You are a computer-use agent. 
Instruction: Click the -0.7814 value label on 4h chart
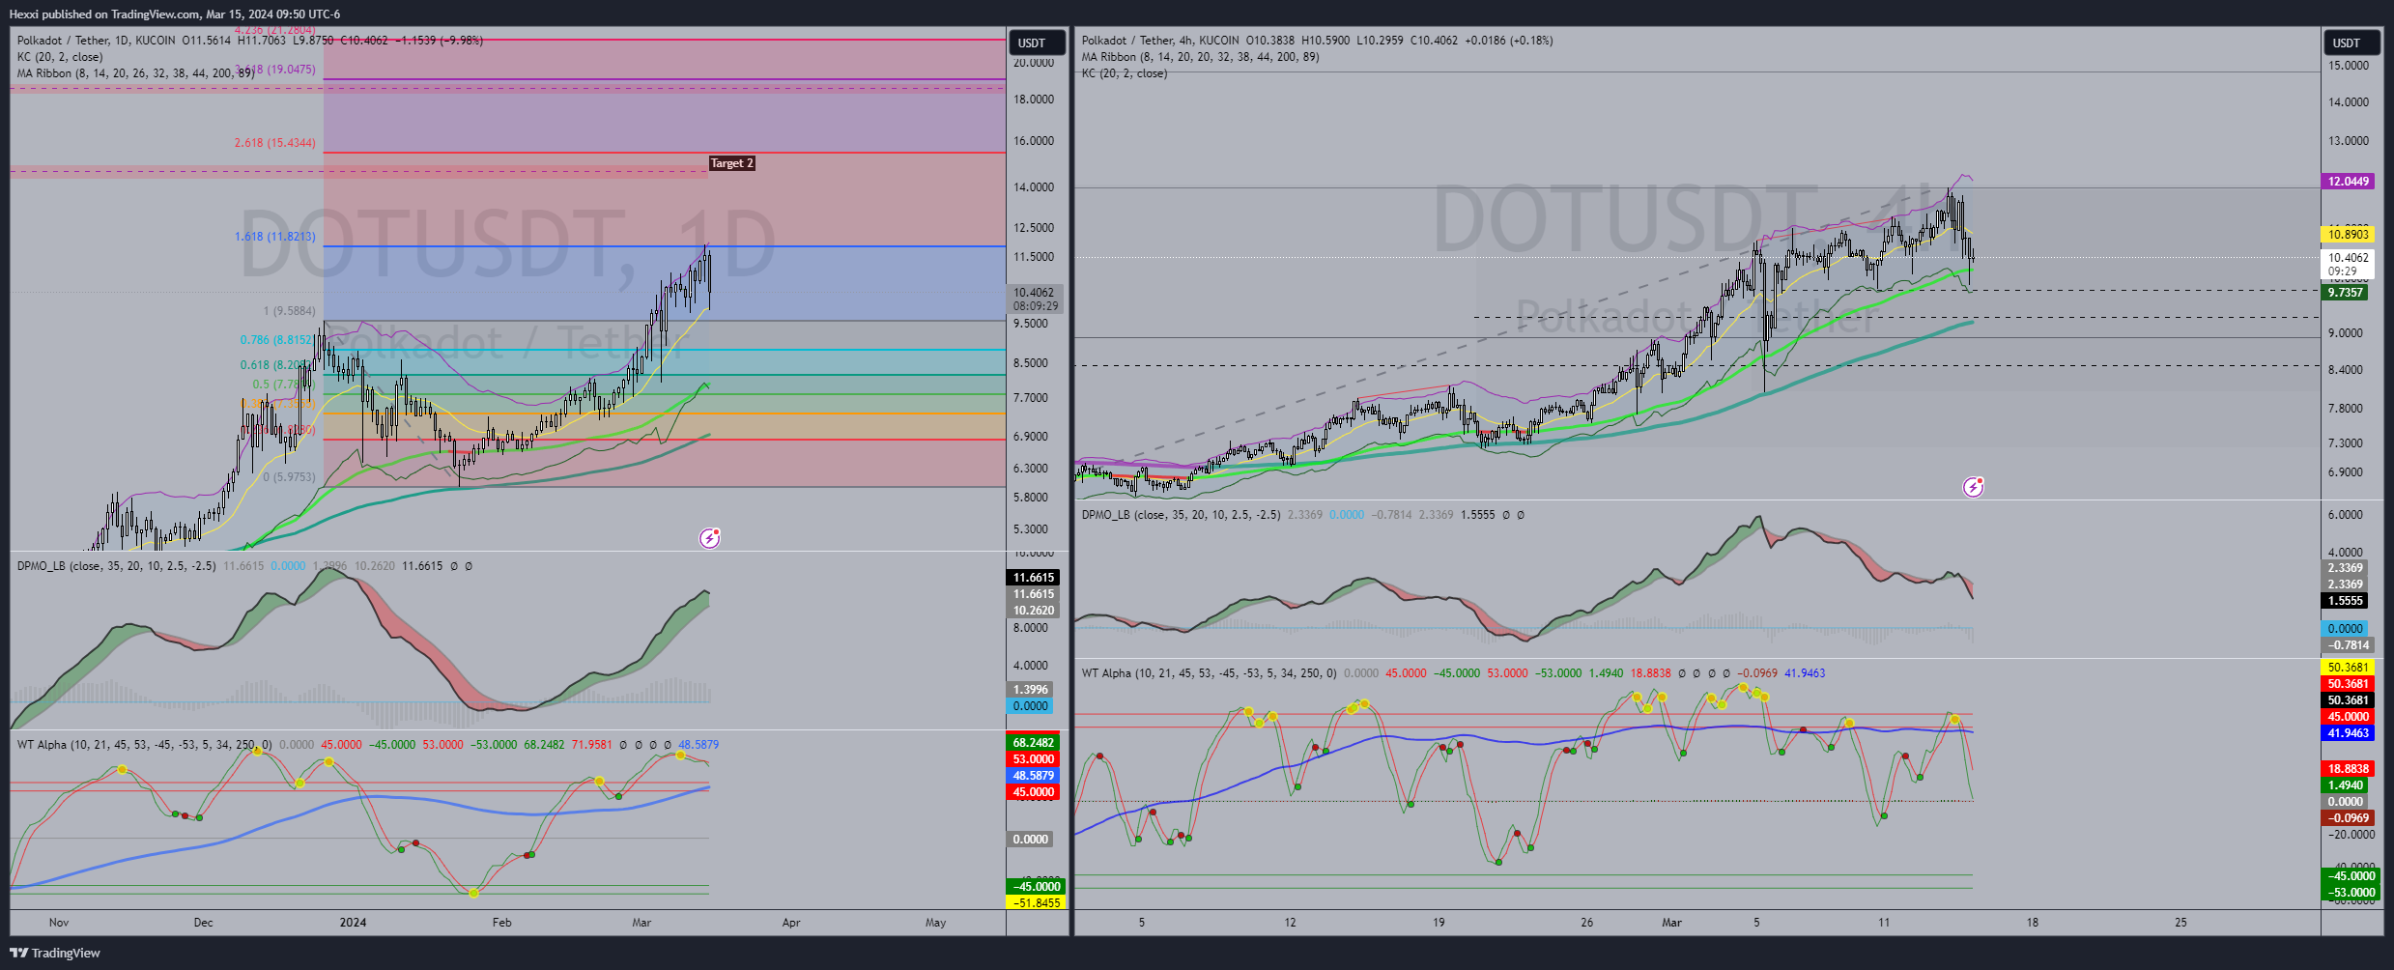[x=2347, y=645]
